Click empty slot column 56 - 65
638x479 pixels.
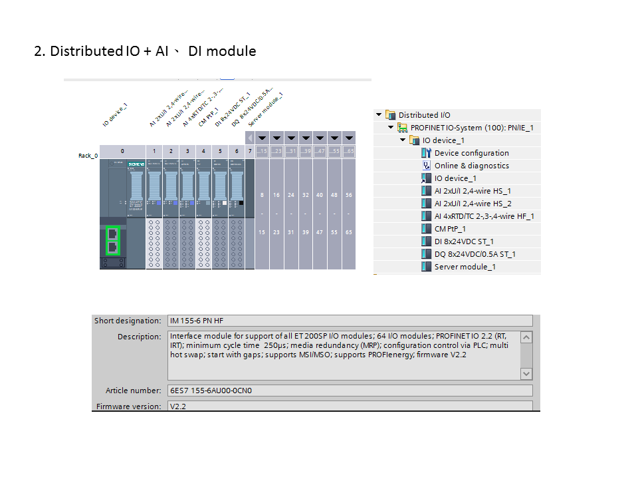(349, 214)
